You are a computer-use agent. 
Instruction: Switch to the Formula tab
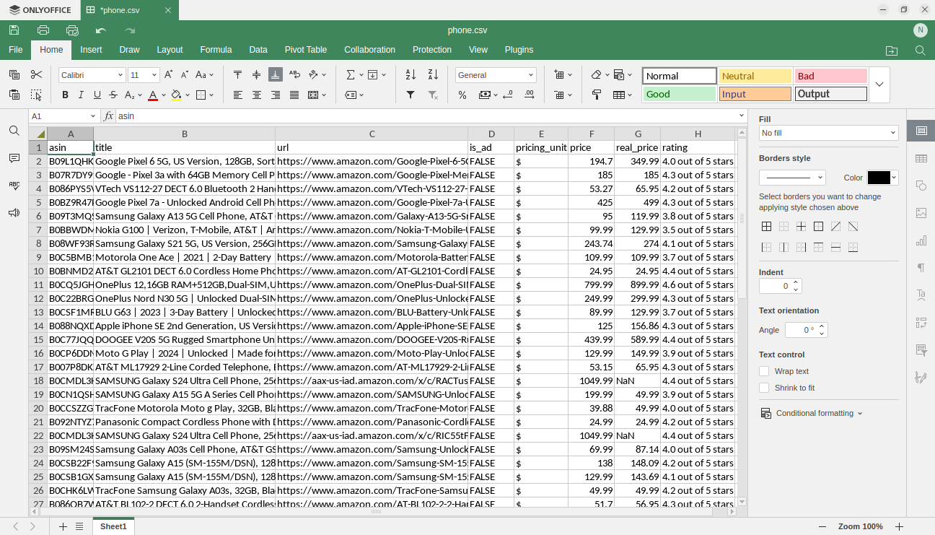point(216,50)
